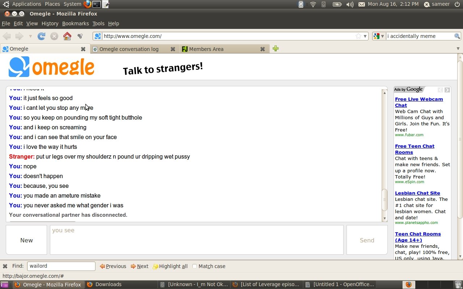
Task: Click the Send button
Action: pos(367,240)
